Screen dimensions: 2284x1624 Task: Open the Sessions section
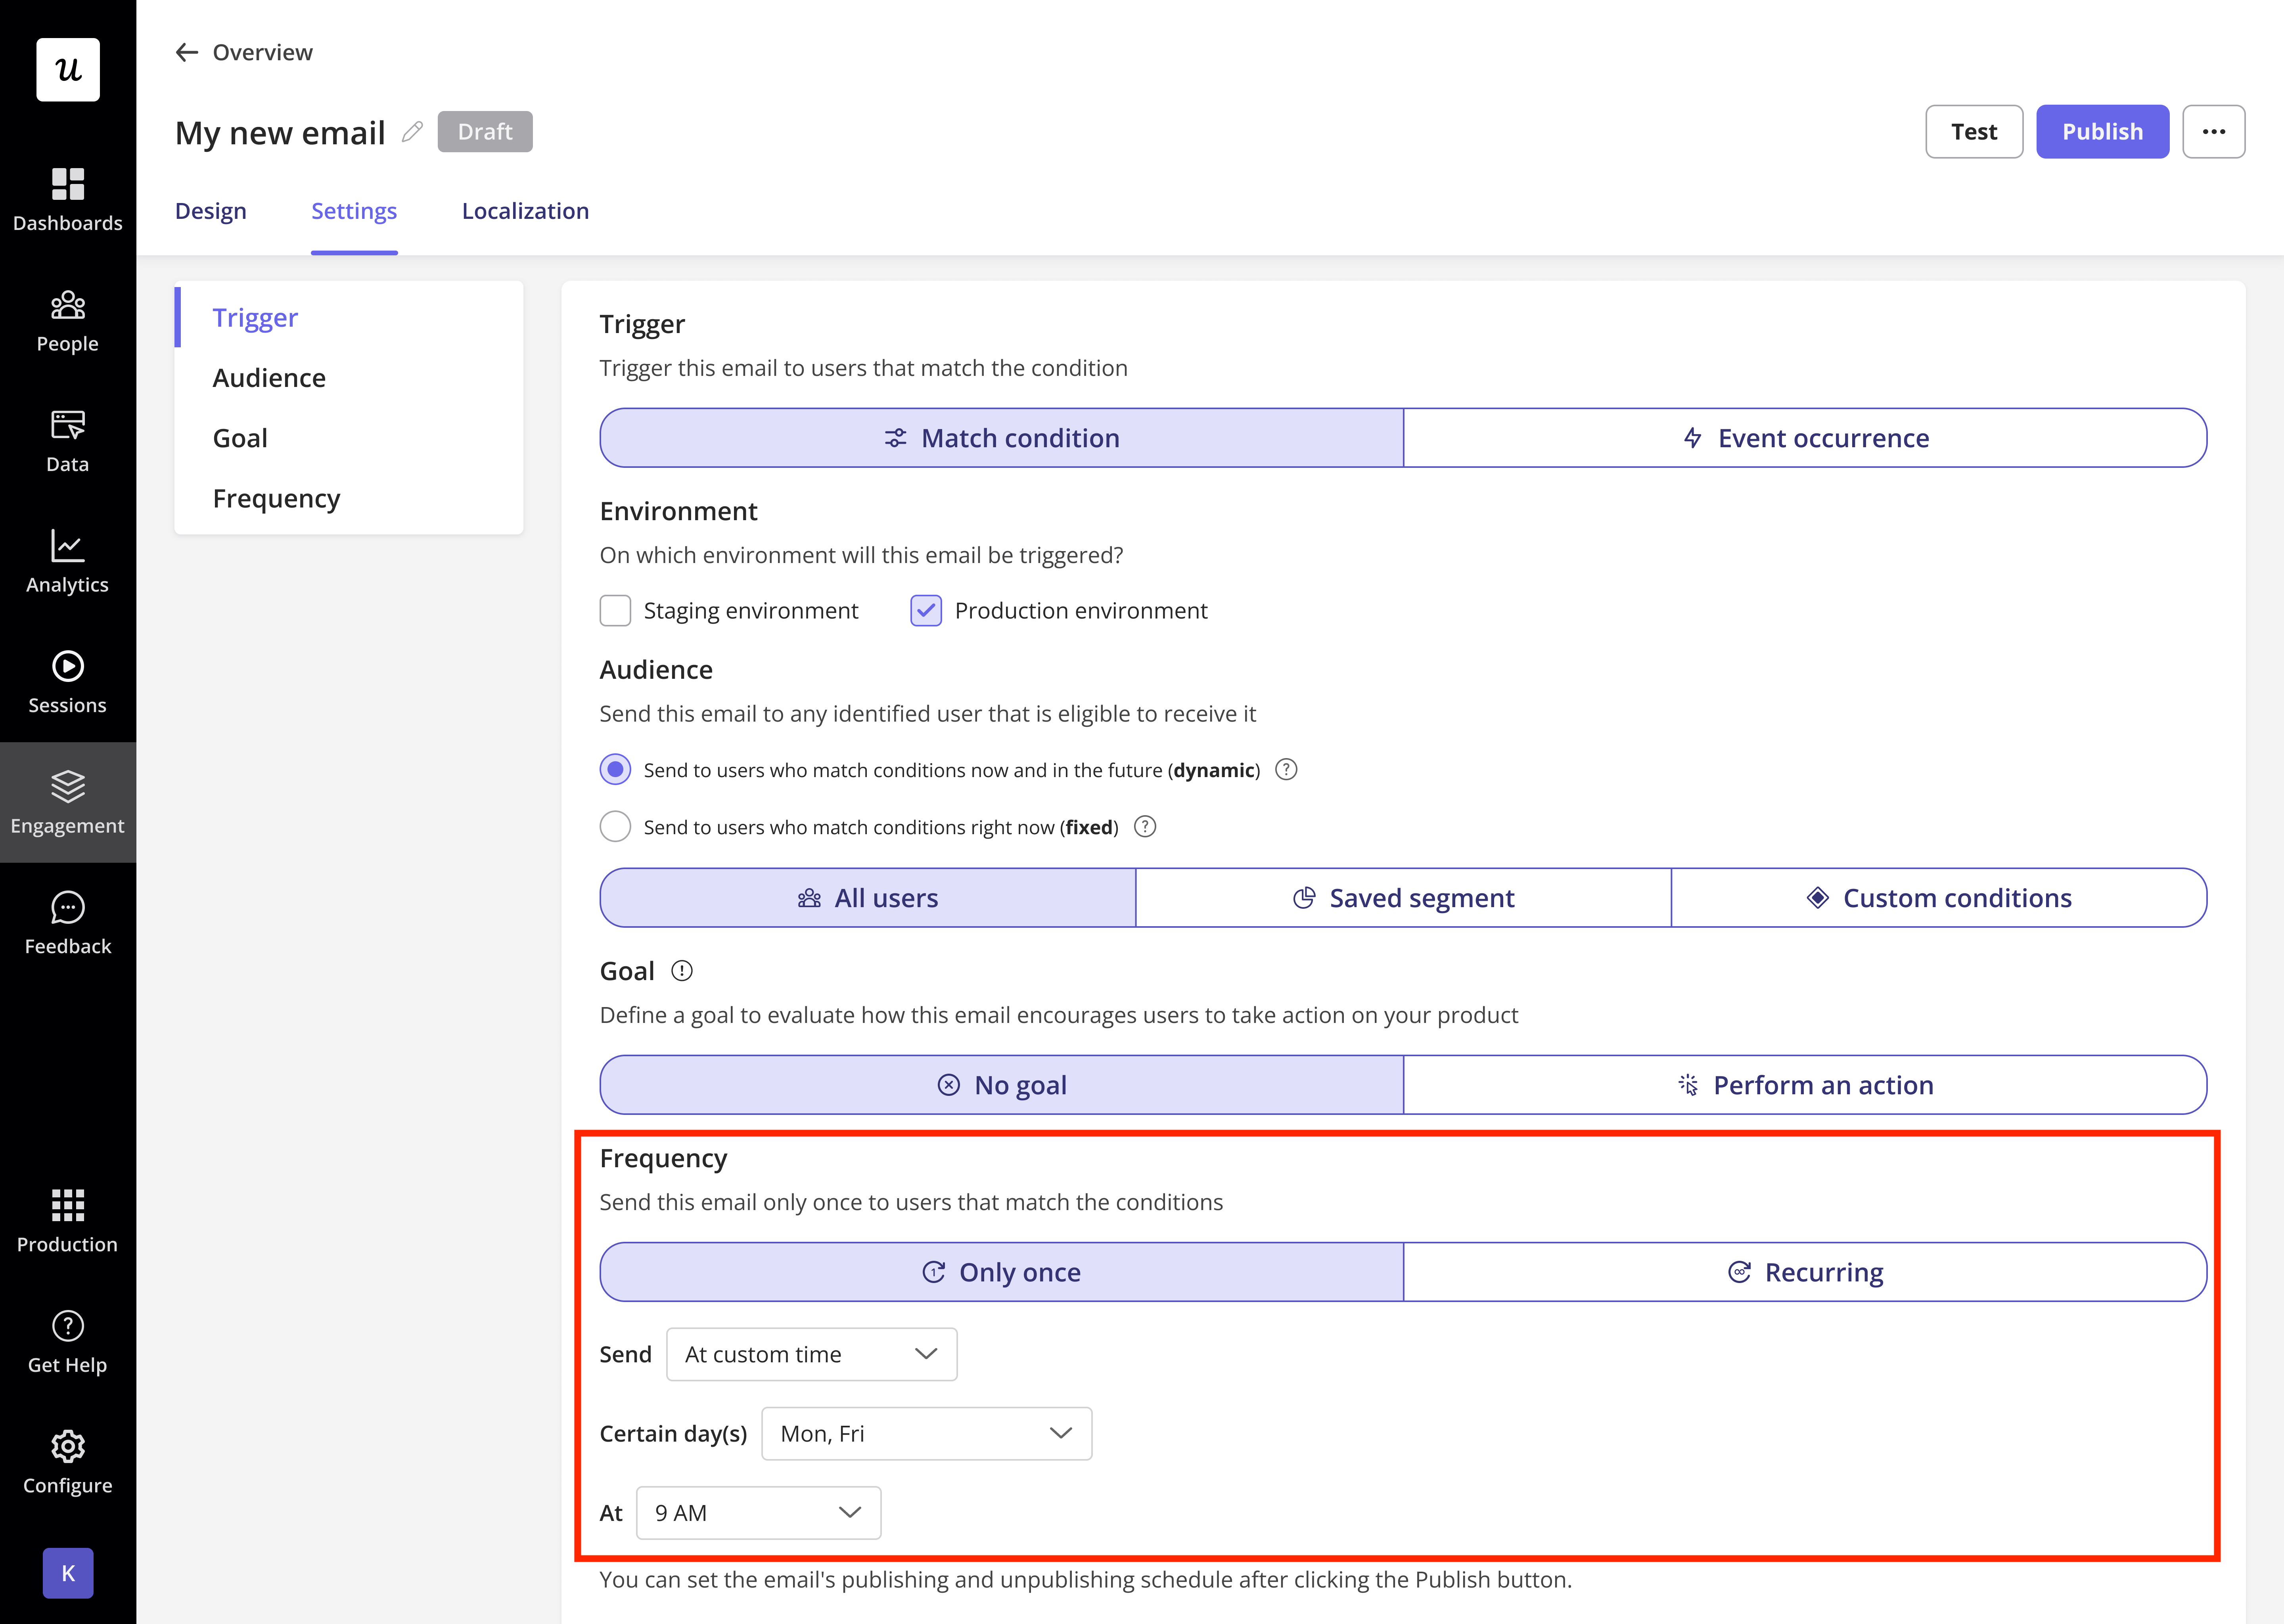click(68, 682)
